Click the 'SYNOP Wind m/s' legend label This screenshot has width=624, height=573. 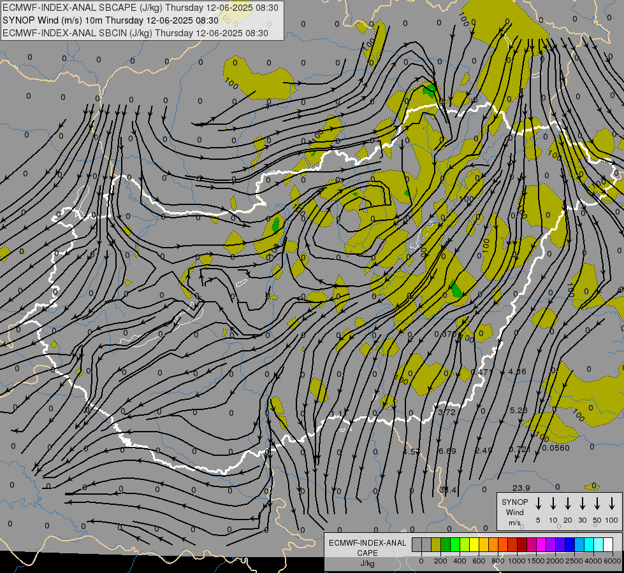tap(514, 512)
